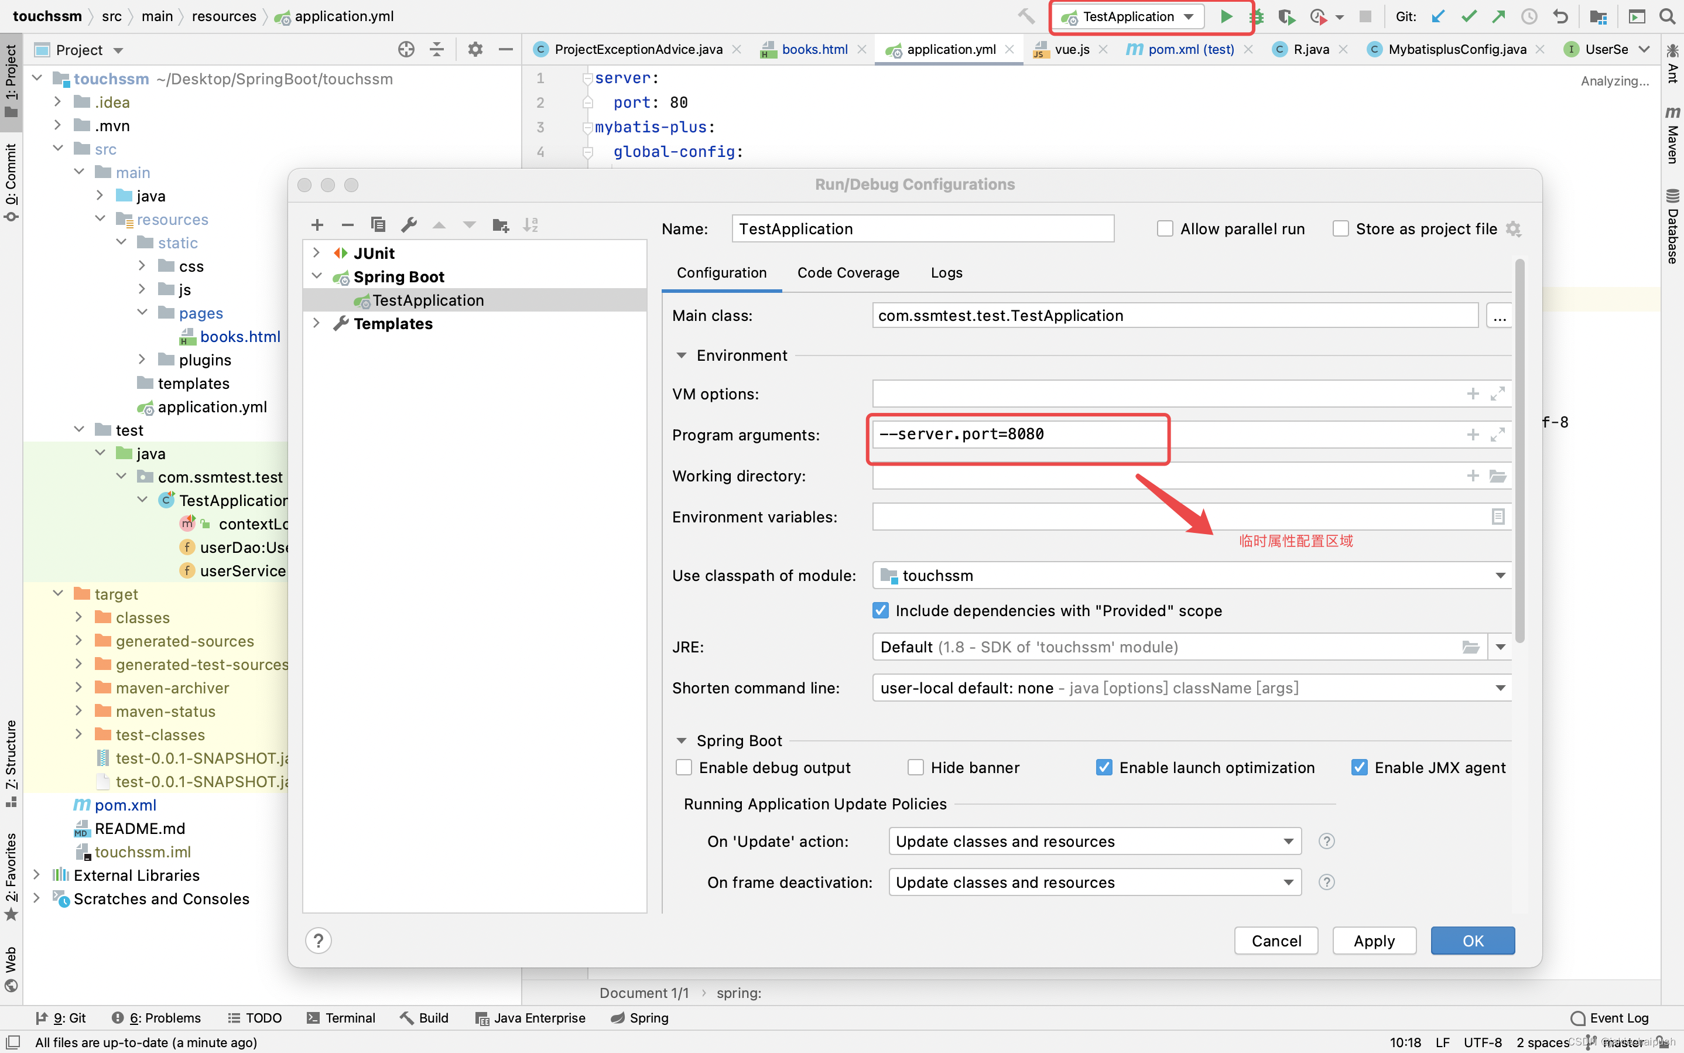Click the rollback undo icon

click(x=1560, y=16)
